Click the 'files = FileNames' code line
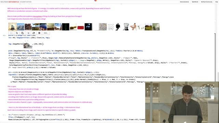This screenshot has width=219, height=123. (x=22, y=117)
